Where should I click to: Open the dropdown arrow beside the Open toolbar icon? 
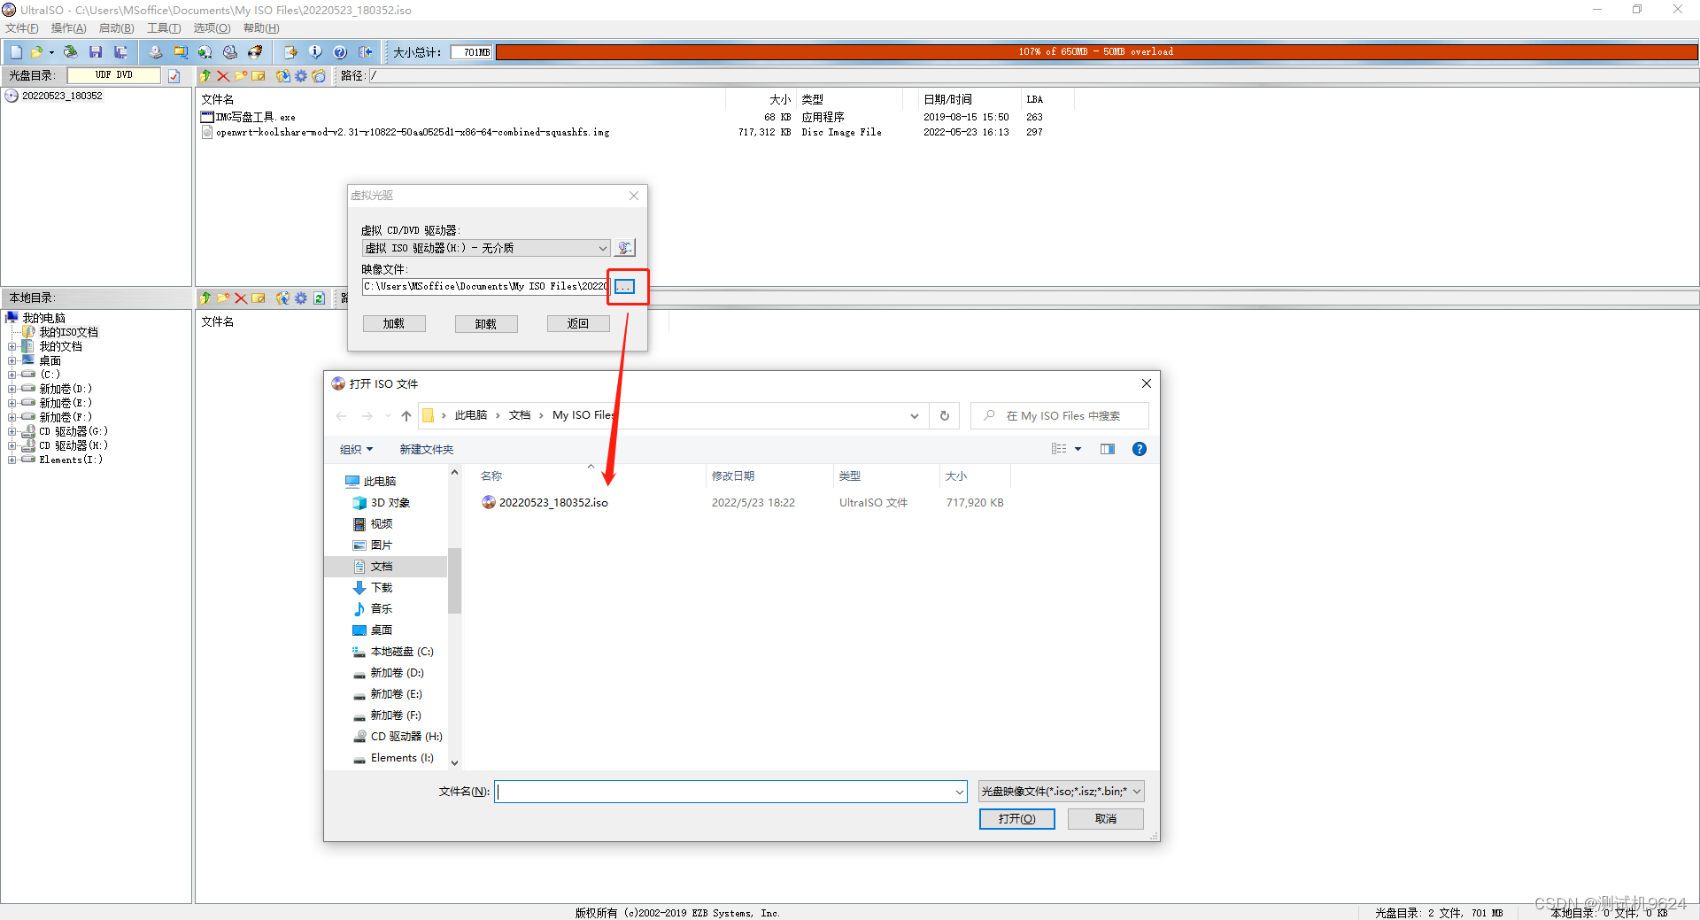click(51, 52)
